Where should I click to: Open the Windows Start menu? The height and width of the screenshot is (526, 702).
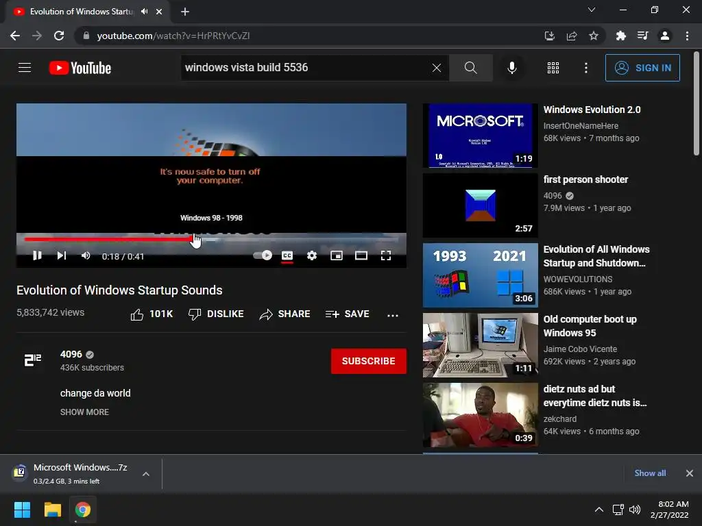pos(22,510)
